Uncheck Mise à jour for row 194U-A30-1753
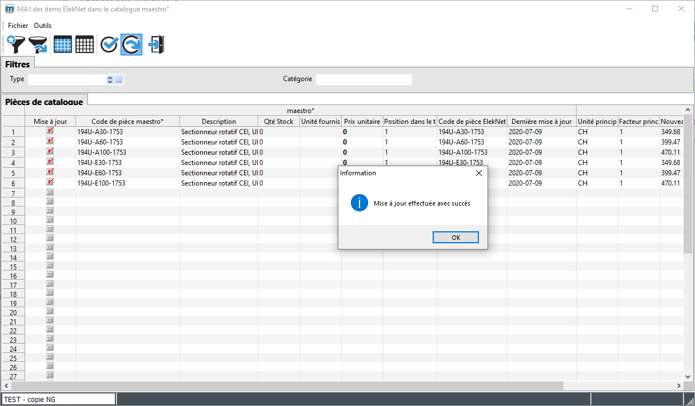Image resolution: width=695 pixels, height=406 pixels. (x=50, y=131)
